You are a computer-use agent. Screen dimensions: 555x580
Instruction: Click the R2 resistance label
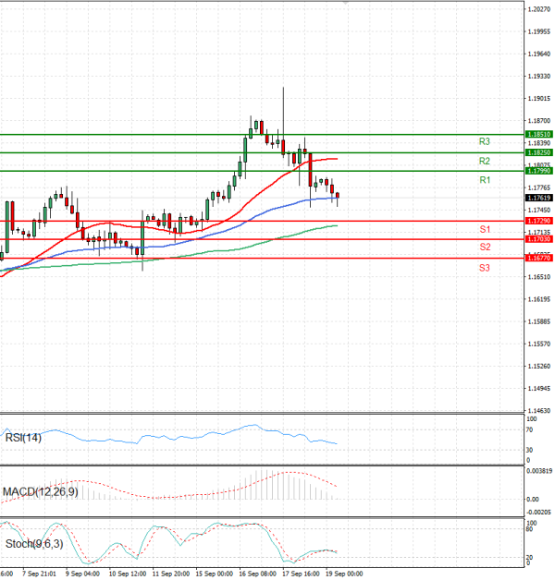[484, 161]
